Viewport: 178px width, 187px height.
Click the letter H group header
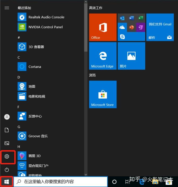(x=19, y=147)
